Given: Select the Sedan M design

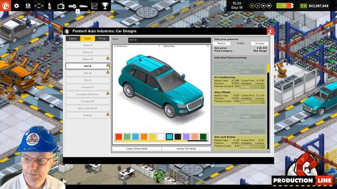Looking at the screenshot, I should [87, 59].
